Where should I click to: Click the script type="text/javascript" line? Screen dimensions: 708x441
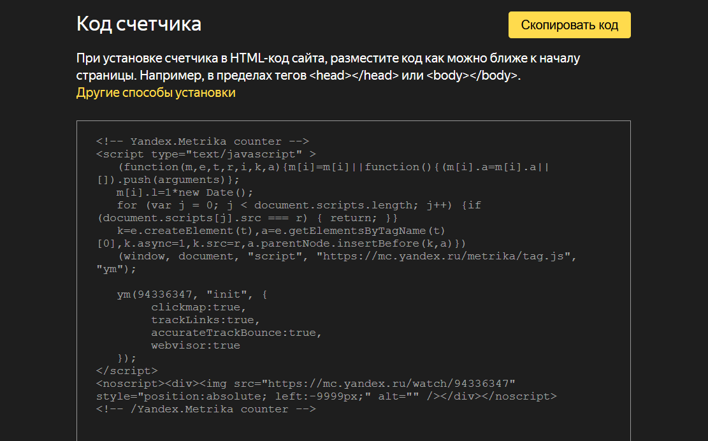coord(206,154)
